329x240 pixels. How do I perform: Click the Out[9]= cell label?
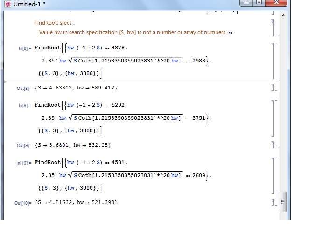coord(24,146)
